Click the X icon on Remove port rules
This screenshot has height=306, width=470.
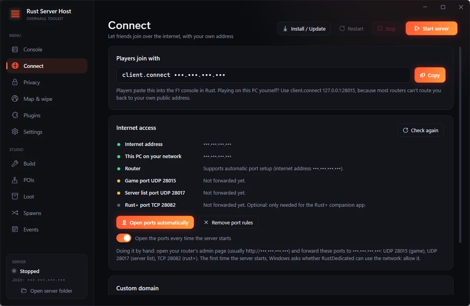(x=206, y=222)
